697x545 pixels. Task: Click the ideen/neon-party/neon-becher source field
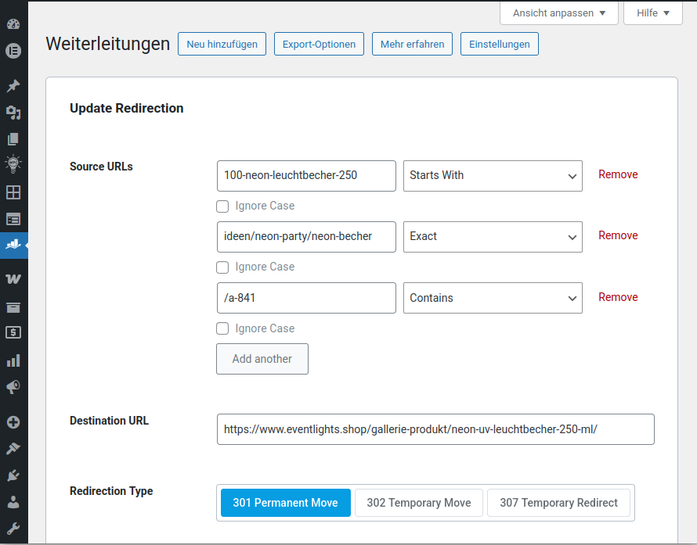[306, 237]
